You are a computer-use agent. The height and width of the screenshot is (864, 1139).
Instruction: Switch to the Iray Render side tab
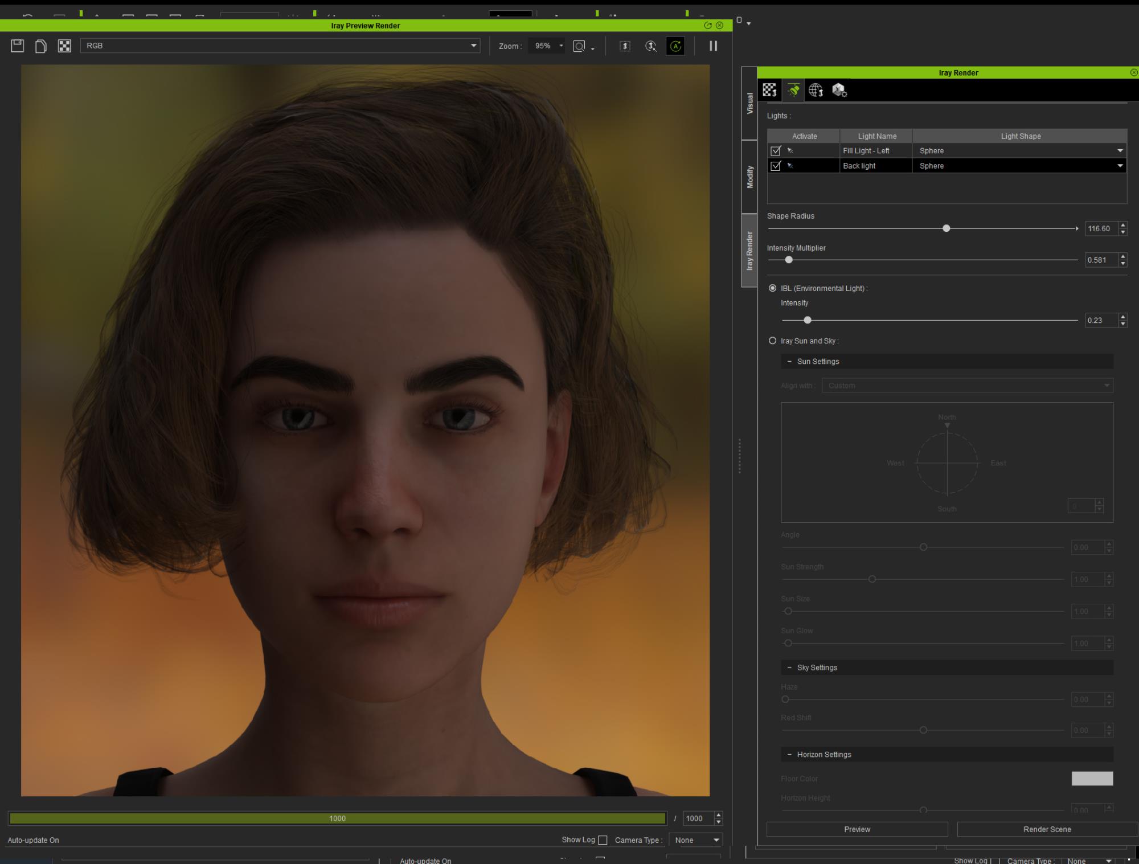pyautogui.click(x=749, y=251)
